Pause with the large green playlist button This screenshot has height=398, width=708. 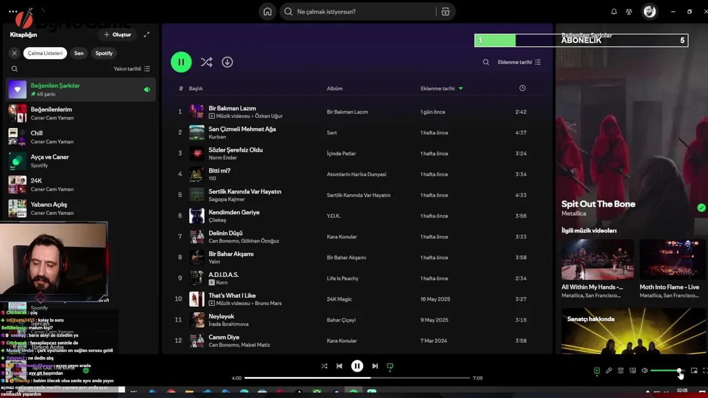pyautogui.click(x=181, y=62)
